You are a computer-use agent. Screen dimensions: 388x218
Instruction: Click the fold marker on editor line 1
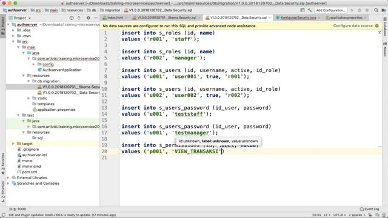point(119,33)
